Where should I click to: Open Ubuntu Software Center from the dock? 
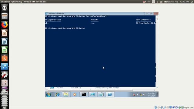pos(5,58)
